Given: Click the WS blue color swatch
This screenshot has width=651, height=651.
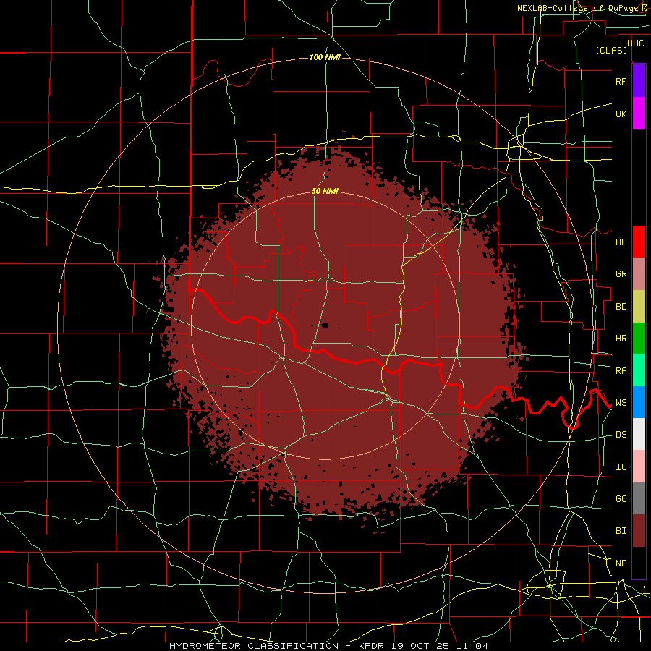Looking at the screenshot, I should pos(639,402).
